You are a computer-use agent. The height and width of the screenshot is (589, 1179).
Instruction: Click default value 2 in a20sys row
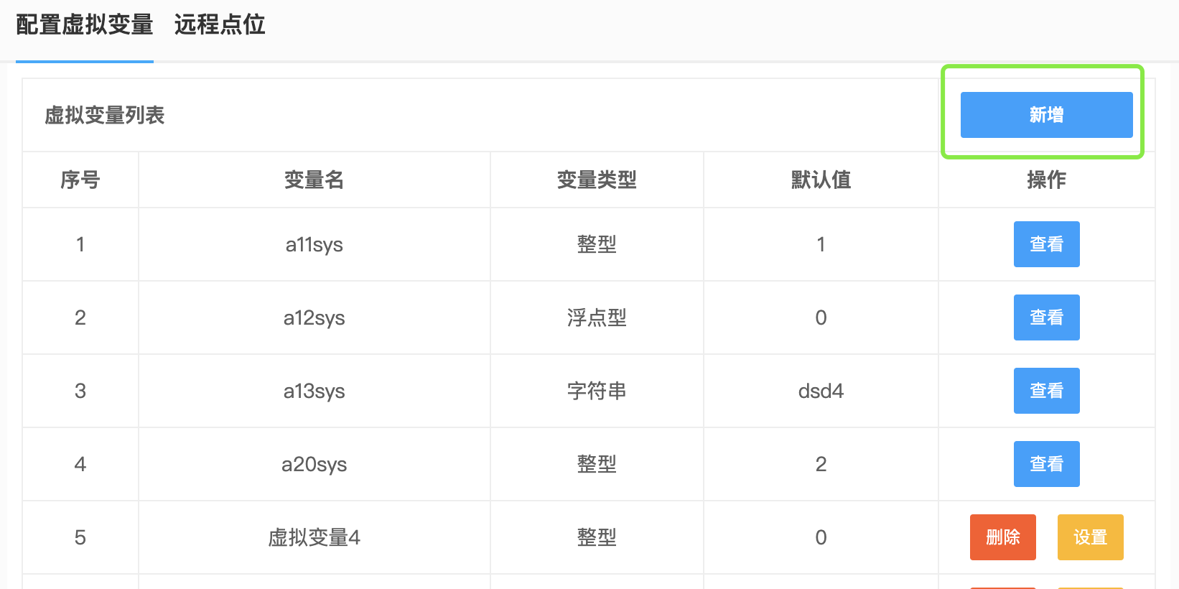click(x=821, y=464)
